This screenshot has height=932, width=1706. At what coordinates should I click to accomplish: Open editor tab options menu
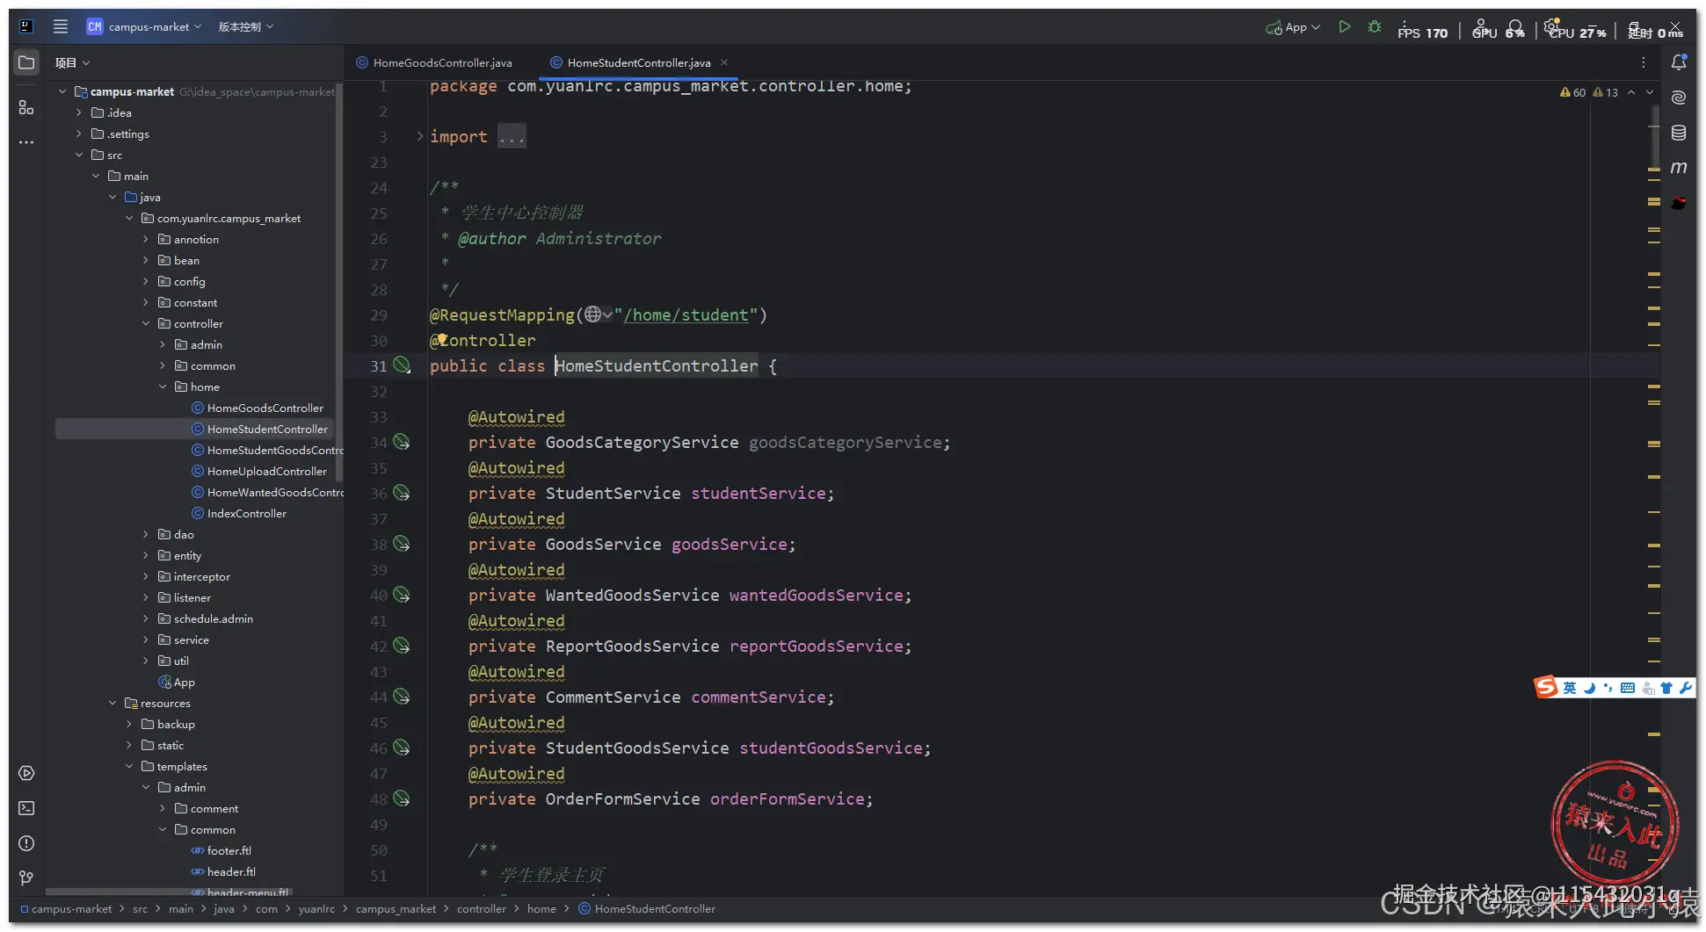(x=1643, y=62)
